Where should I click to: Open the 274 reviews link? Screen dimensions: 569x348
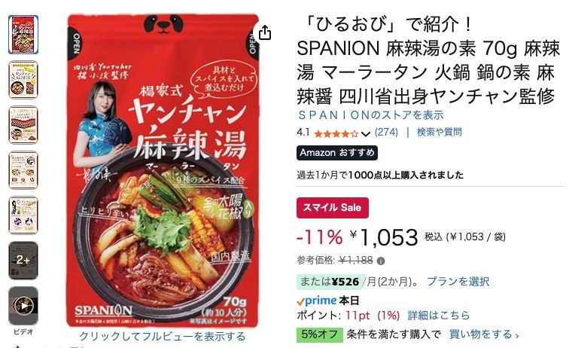(x=386, y=133)
